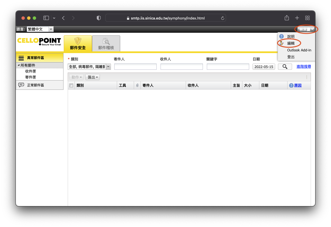
Task: Open the 動作 action dropdown
Action: [x=76, y=77]
